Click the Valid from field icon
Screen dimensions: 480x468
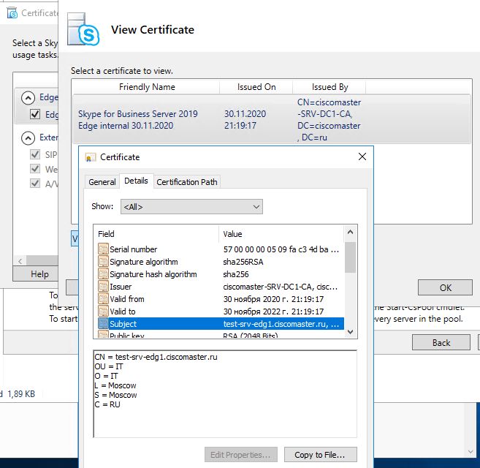[103, 299]
